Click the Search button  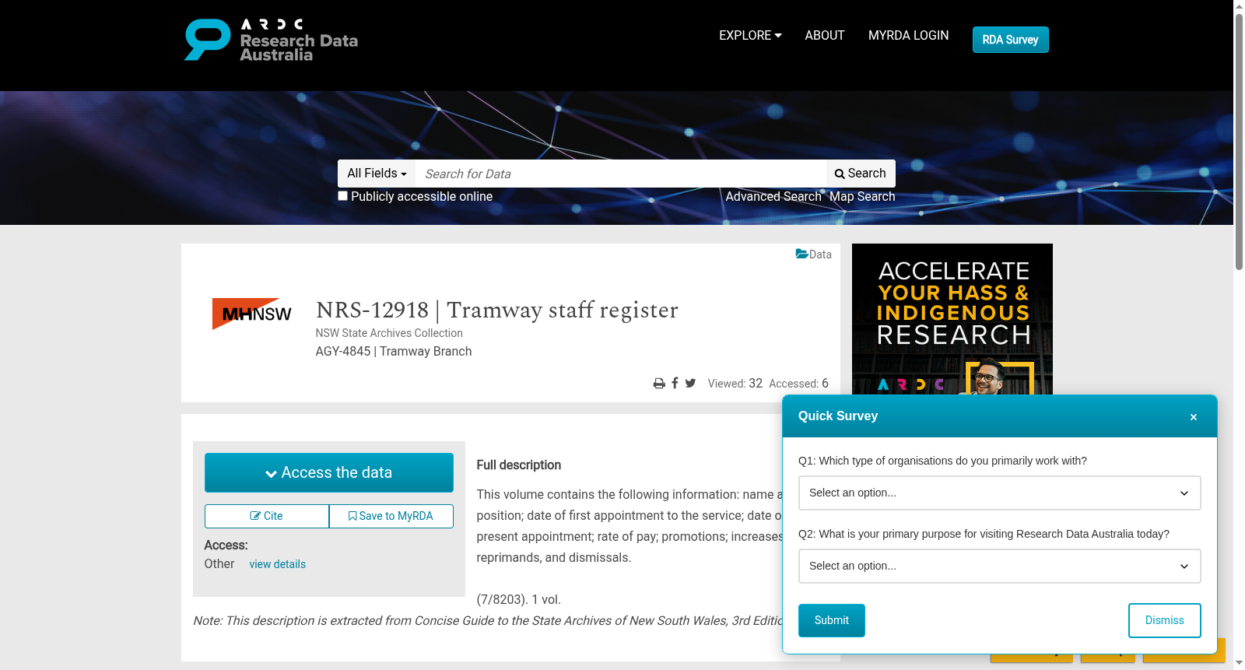861,174
